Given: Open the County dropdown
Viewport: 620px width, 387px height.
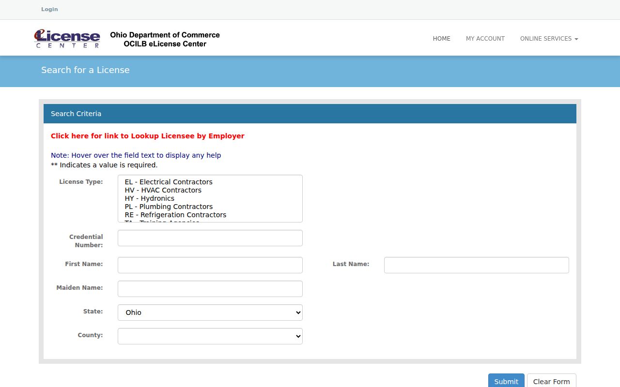Looking at the screenshot, I should tap(210, 336).
